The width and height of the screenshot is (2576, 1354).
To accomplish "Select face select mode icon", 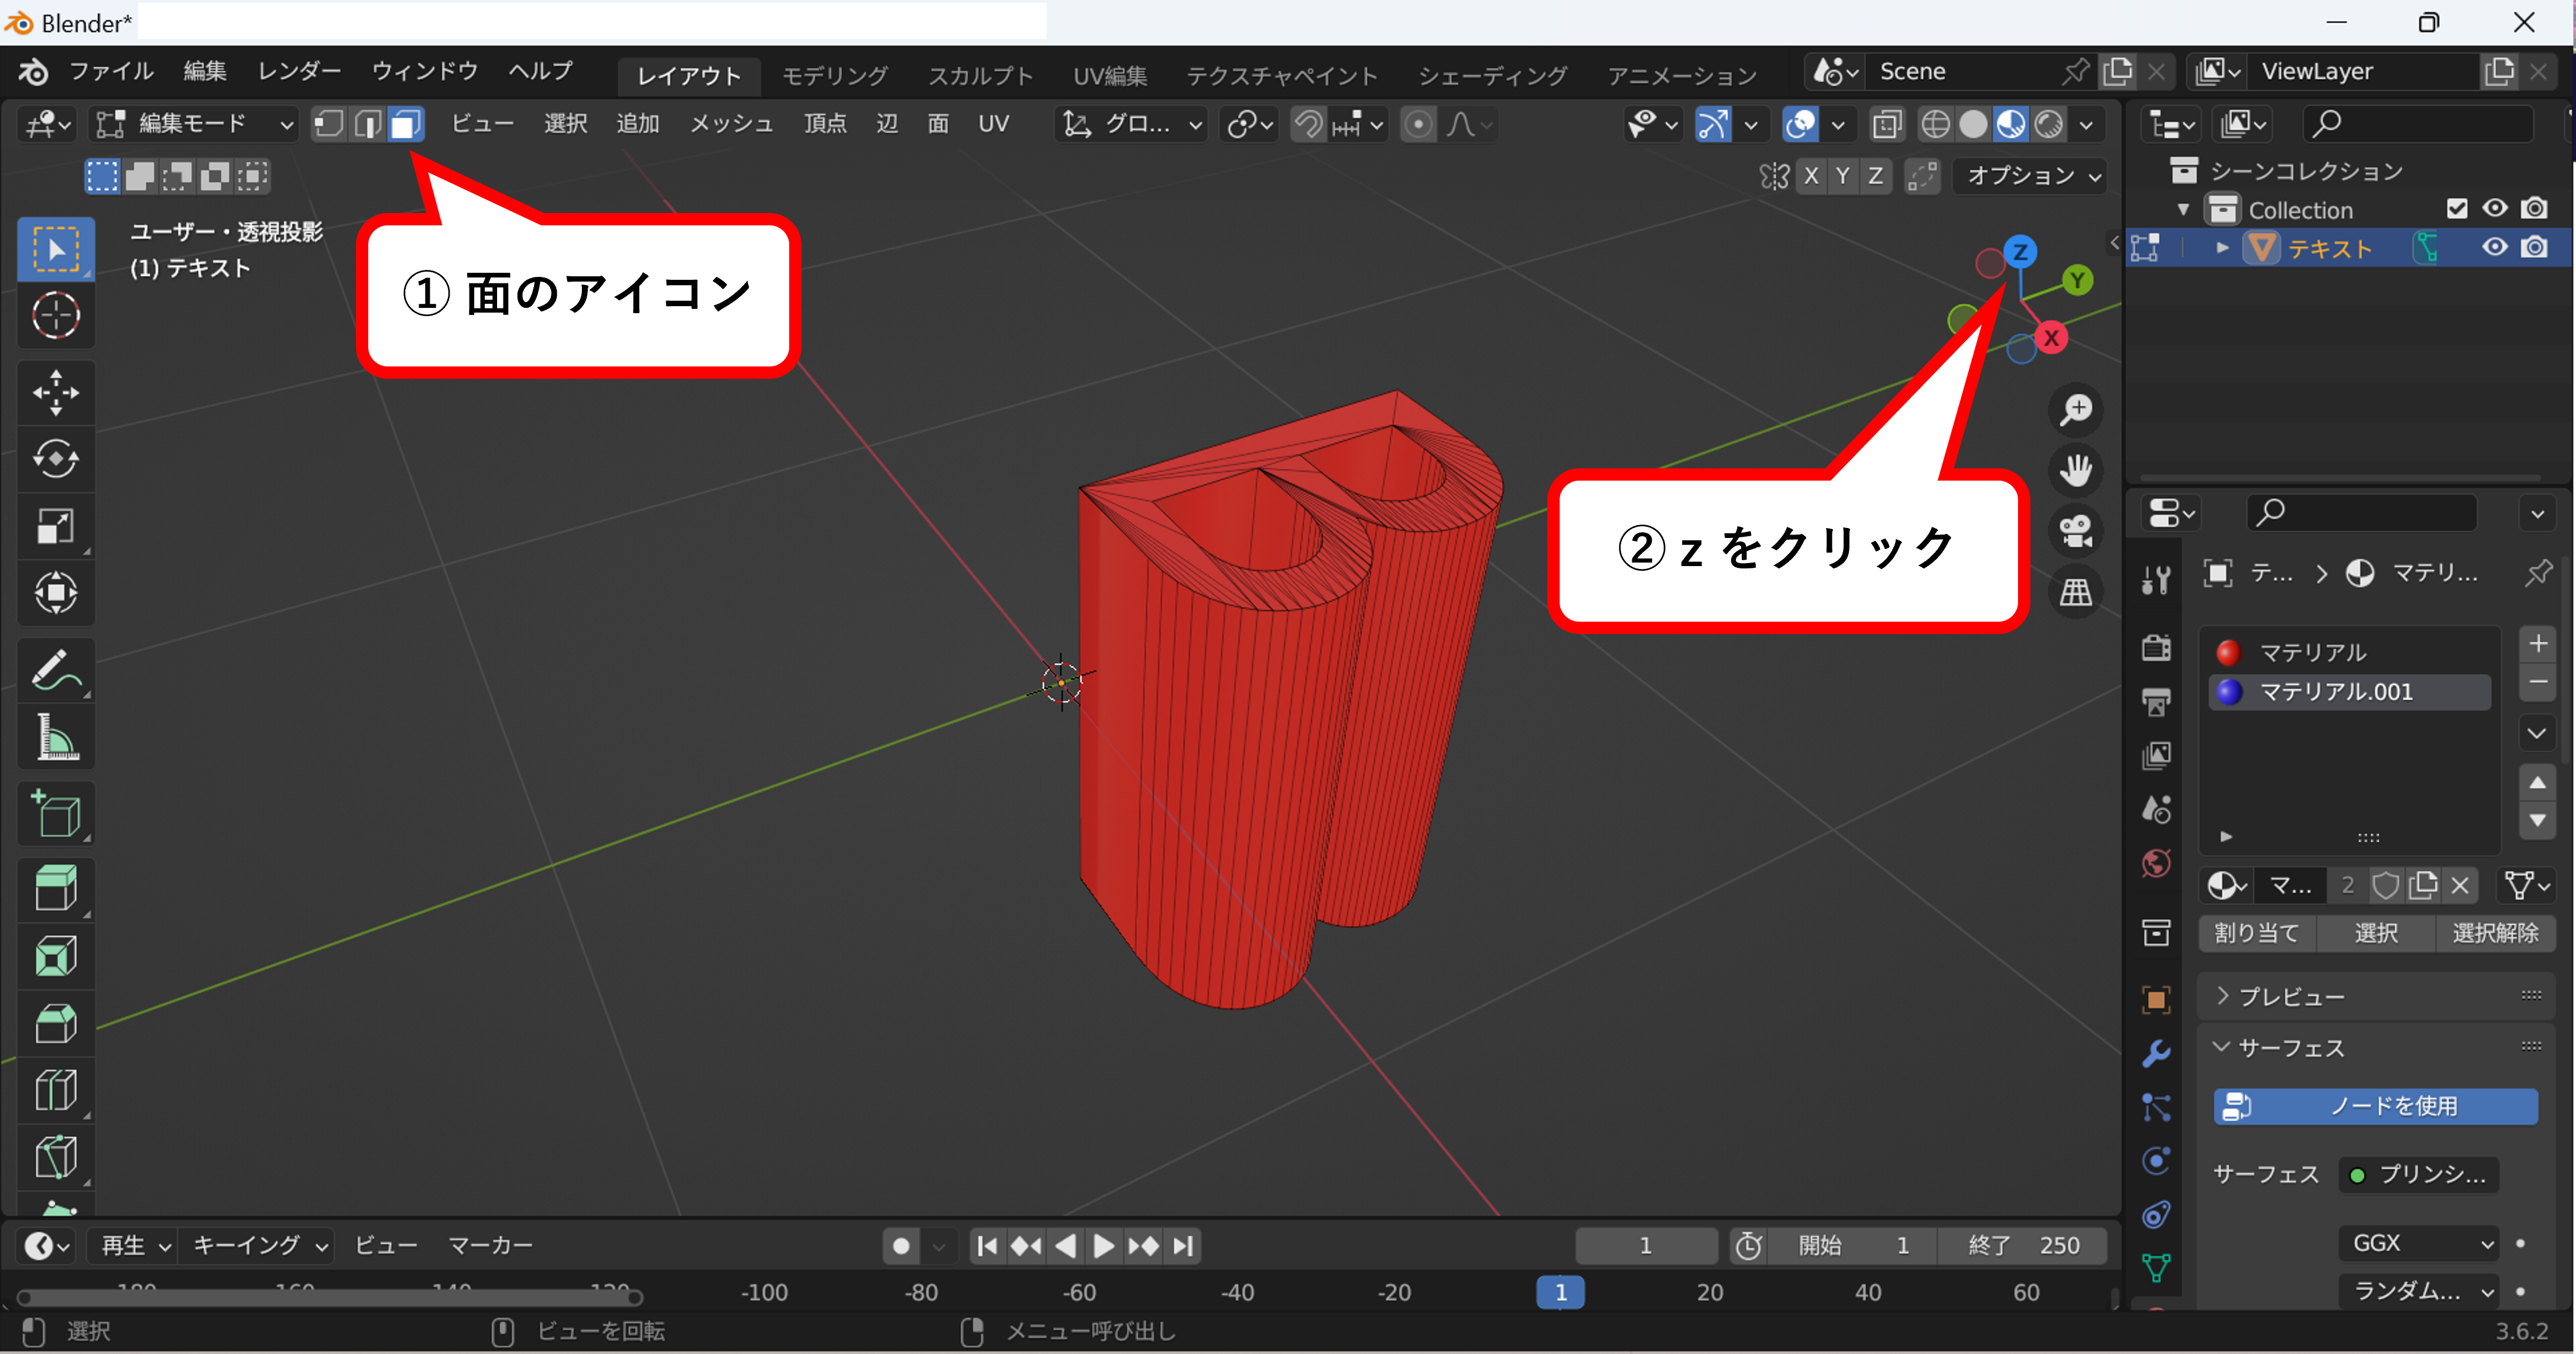I will pos(405,124).
